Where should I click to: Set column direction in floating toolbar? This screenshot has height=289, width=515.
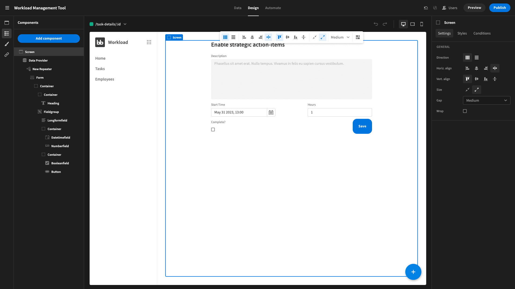click(225, 37)
